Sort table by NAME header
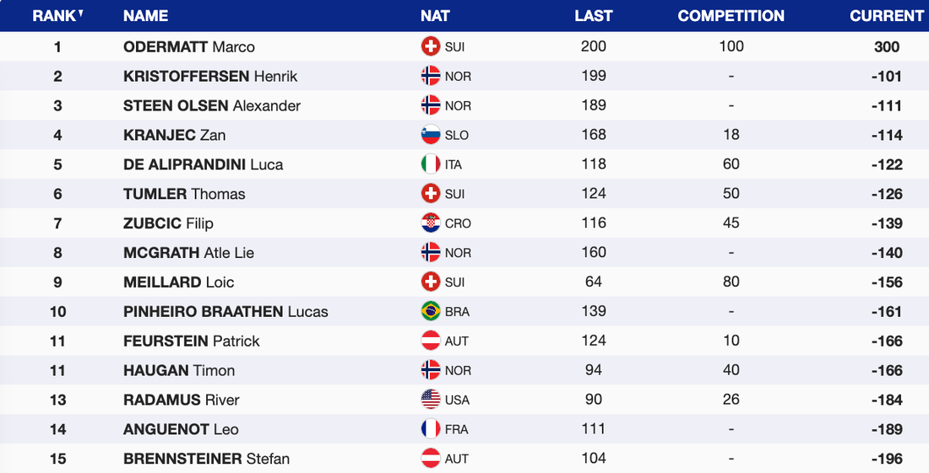929x473 pixels. (145, 16)
